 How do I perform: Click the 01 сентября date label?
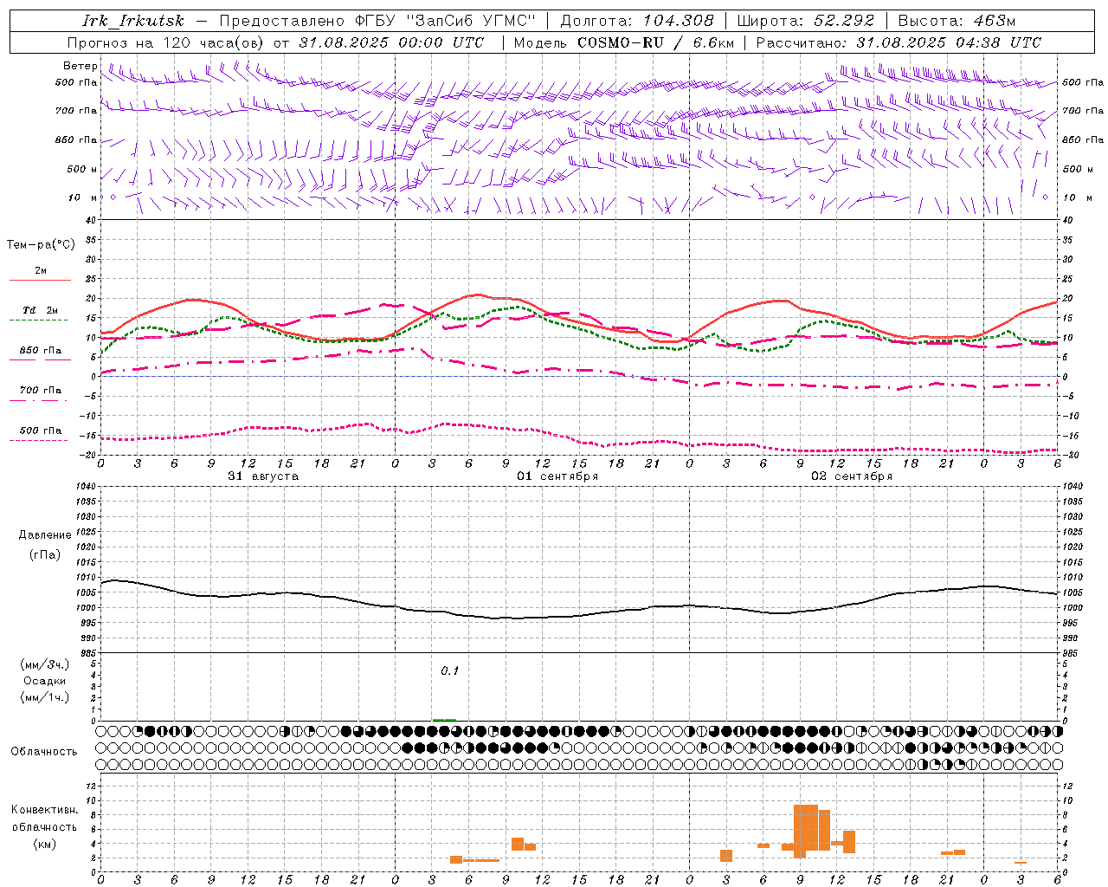tap(557, 476)
